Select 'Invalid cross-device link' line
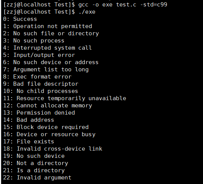 (x=53, y=149)
